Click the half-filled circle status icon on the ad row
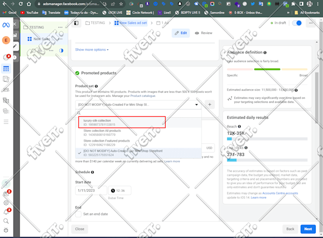The image size is (323, 238). coord(61,51)
